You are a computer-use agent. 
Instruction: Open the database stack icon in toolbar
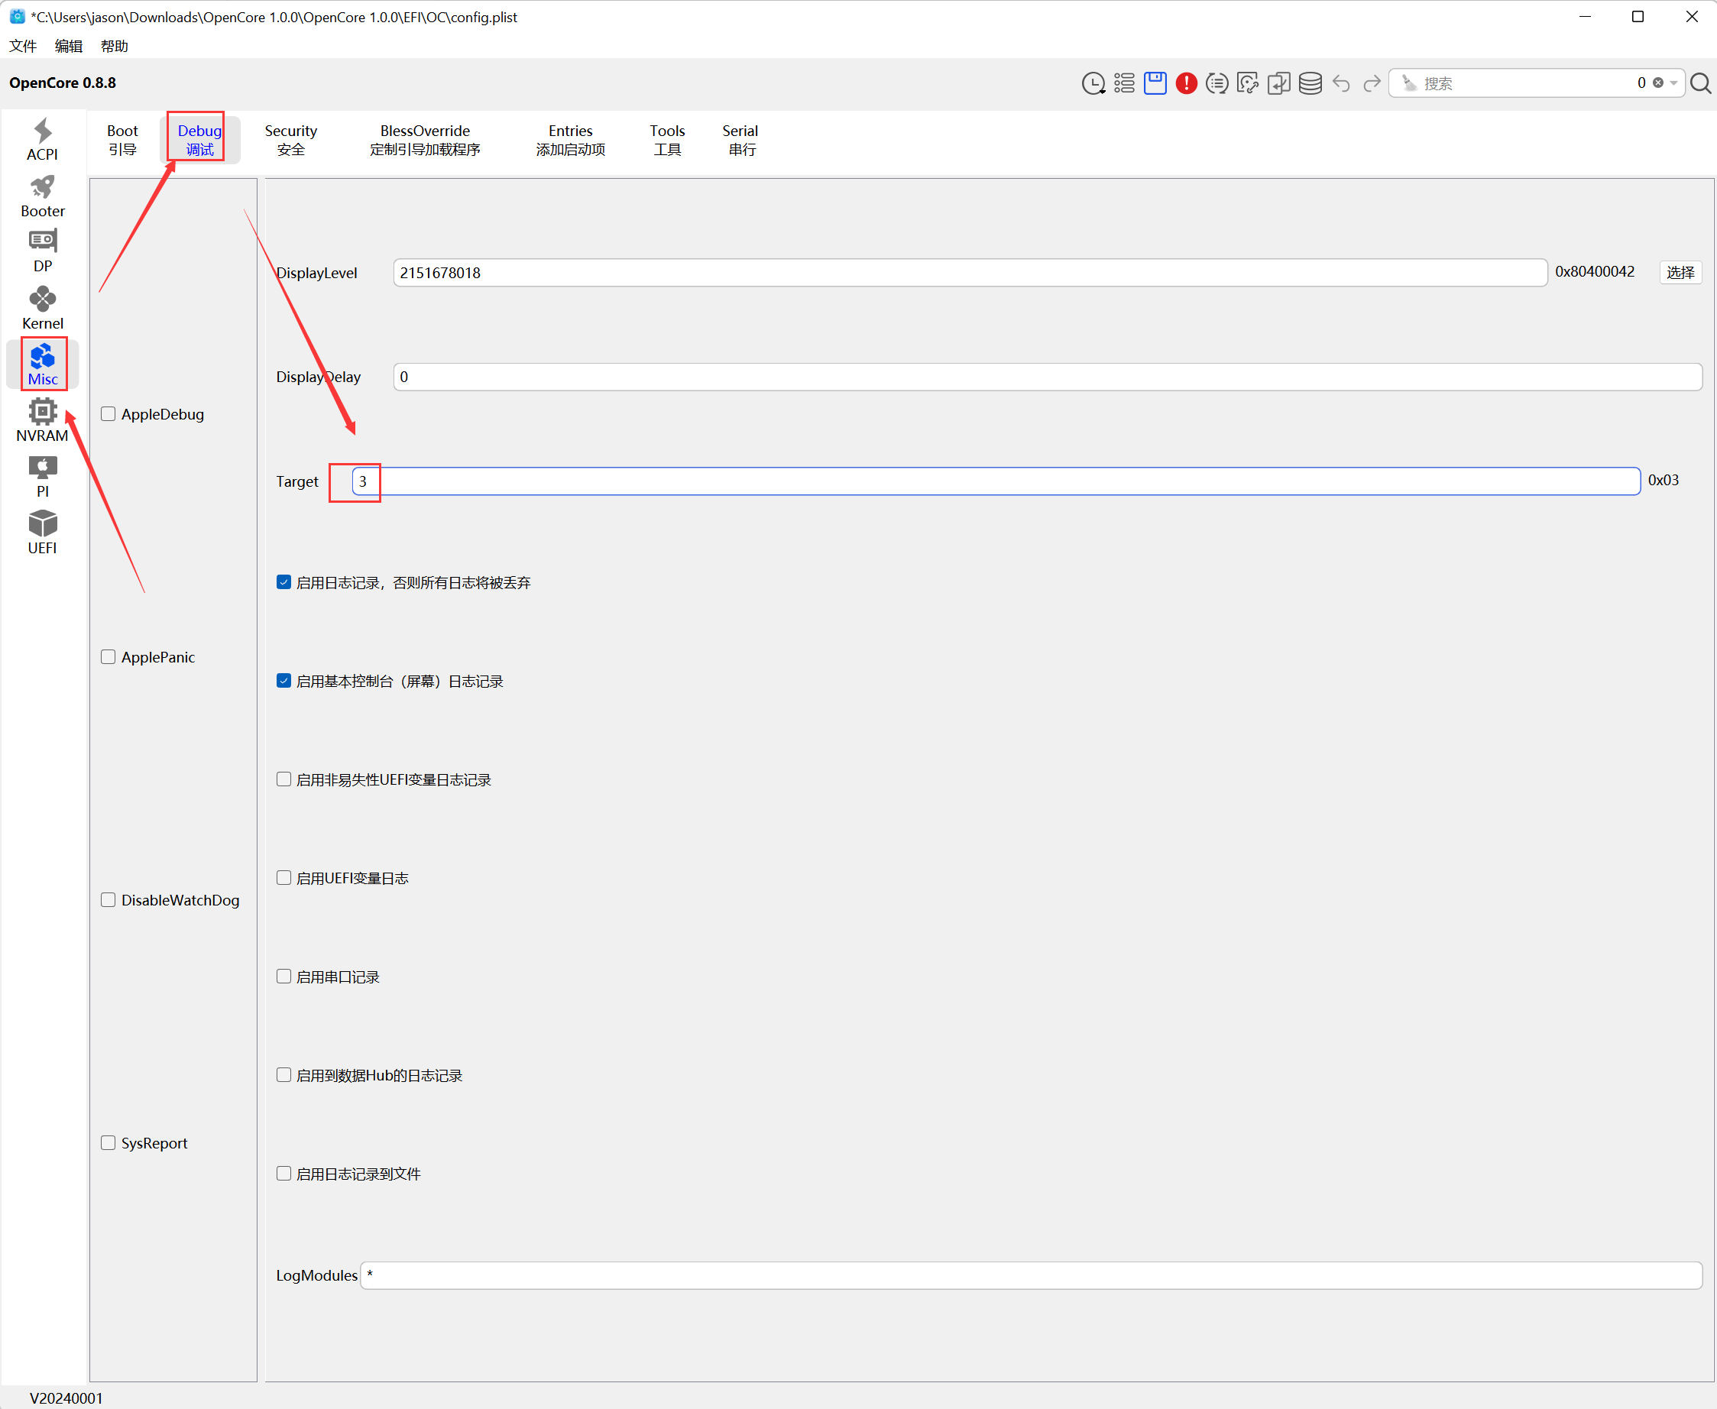pos(1310,83)
